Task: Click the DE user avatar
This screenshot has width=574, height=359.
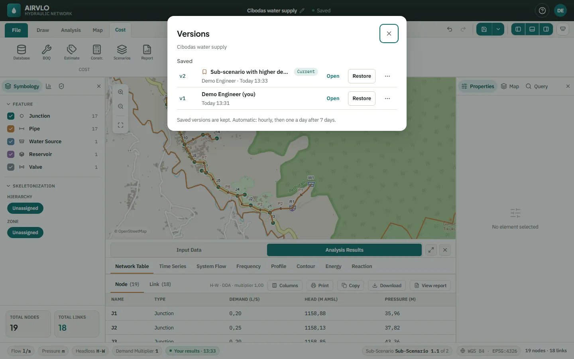Action: click(560, 11)
